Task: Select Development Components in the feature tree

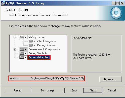Action: click(44, 49)
